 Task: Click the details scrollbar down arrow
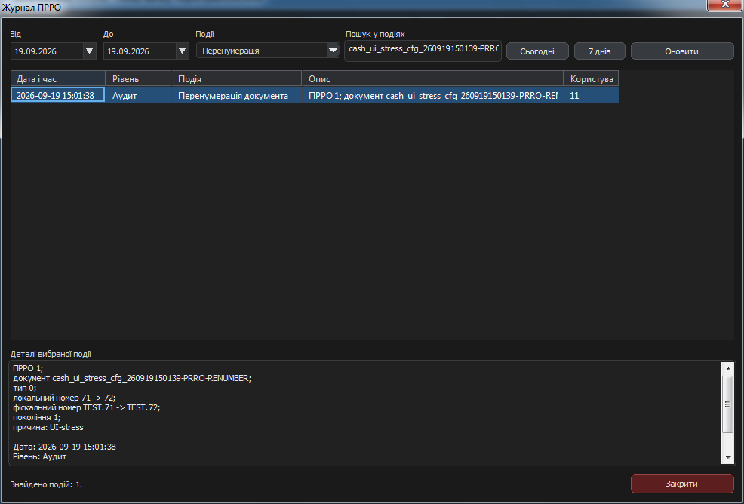pos(728,458)
